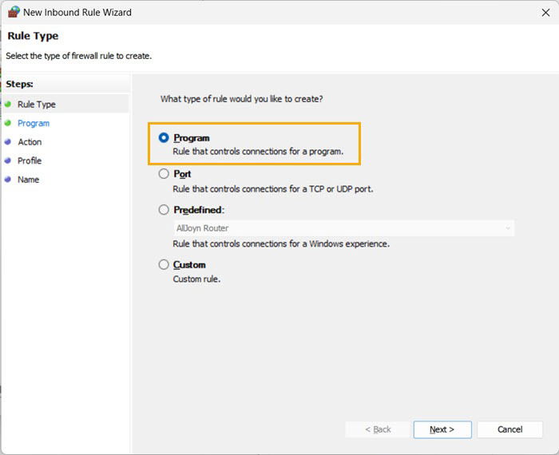The image size is (559, 455).
Task: Choose the Port rule type radio button
Action: [164, 173]
